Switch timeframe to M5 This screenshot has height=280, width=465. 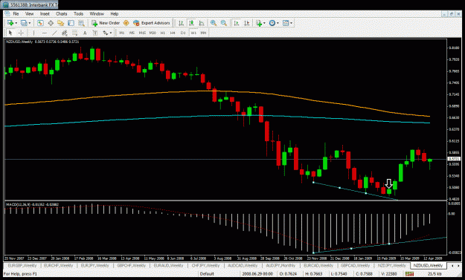132,33
